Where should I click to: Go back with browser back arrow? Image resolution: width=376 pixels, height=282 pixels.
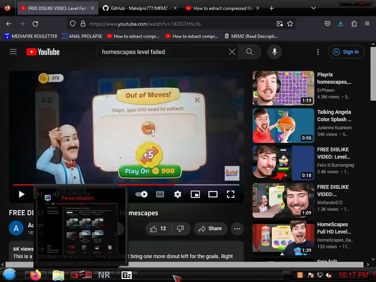[9, 24]
